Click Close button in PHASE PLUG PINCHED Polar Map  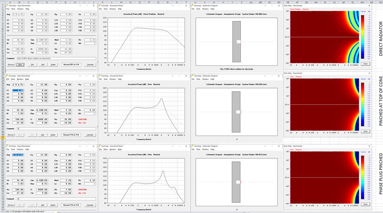pos(365,204)
